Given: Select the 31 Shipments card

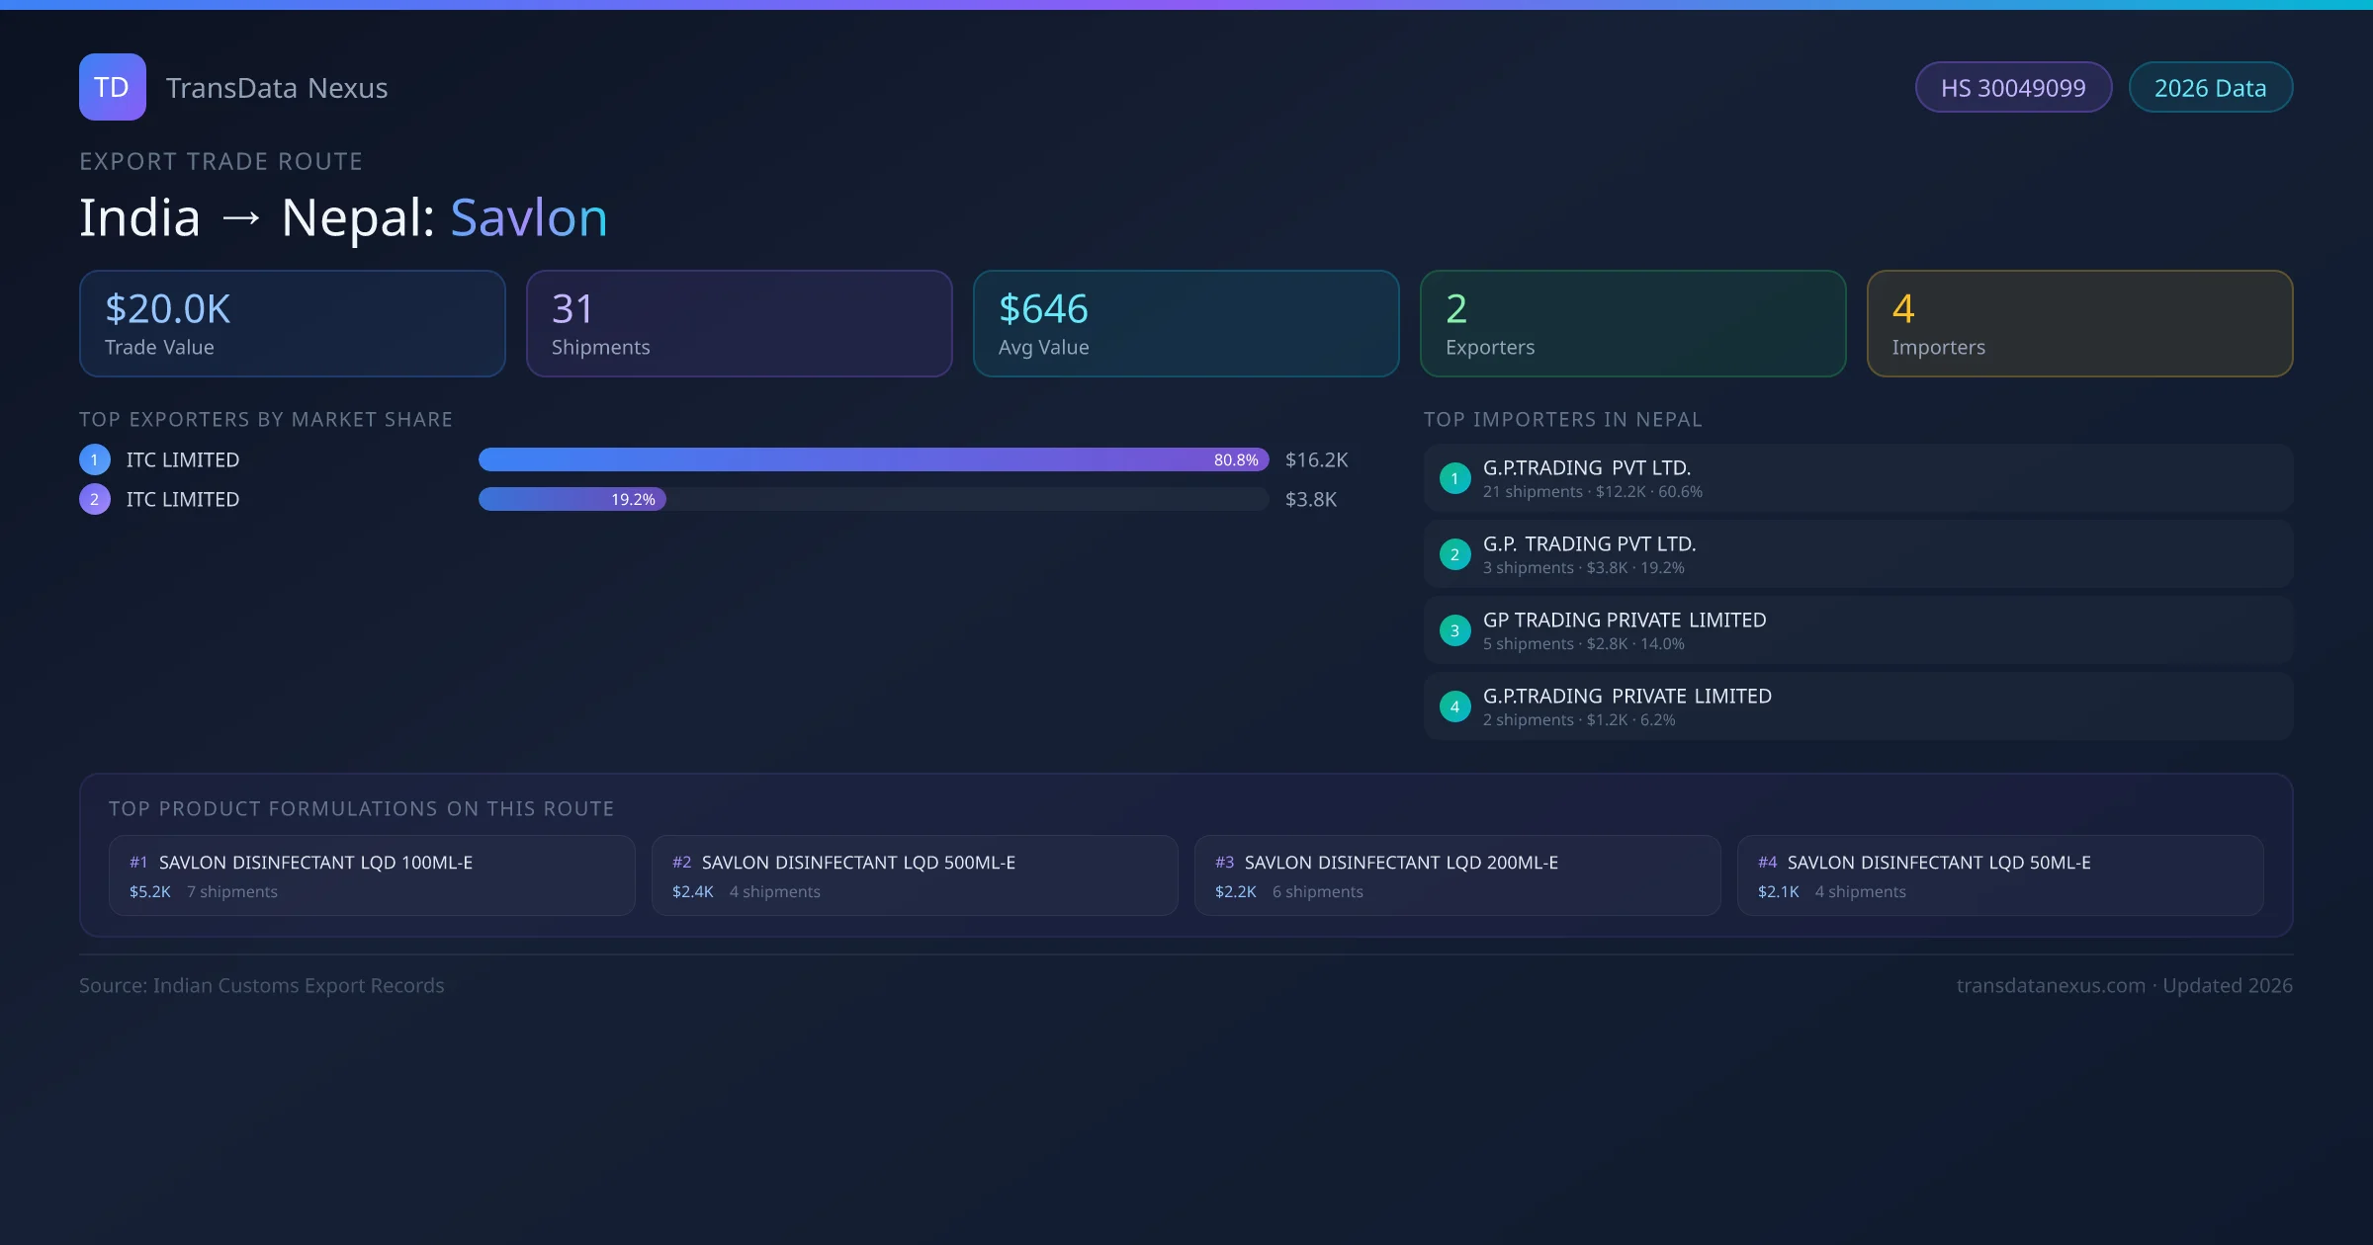Looking at the screenshot, I should tap(739, 324).
